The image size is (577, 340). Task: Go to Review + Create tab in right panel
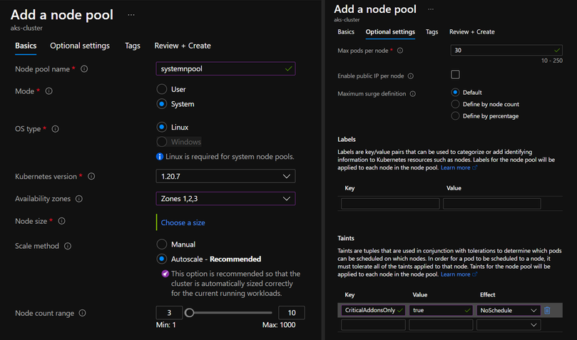coord(471,32)
